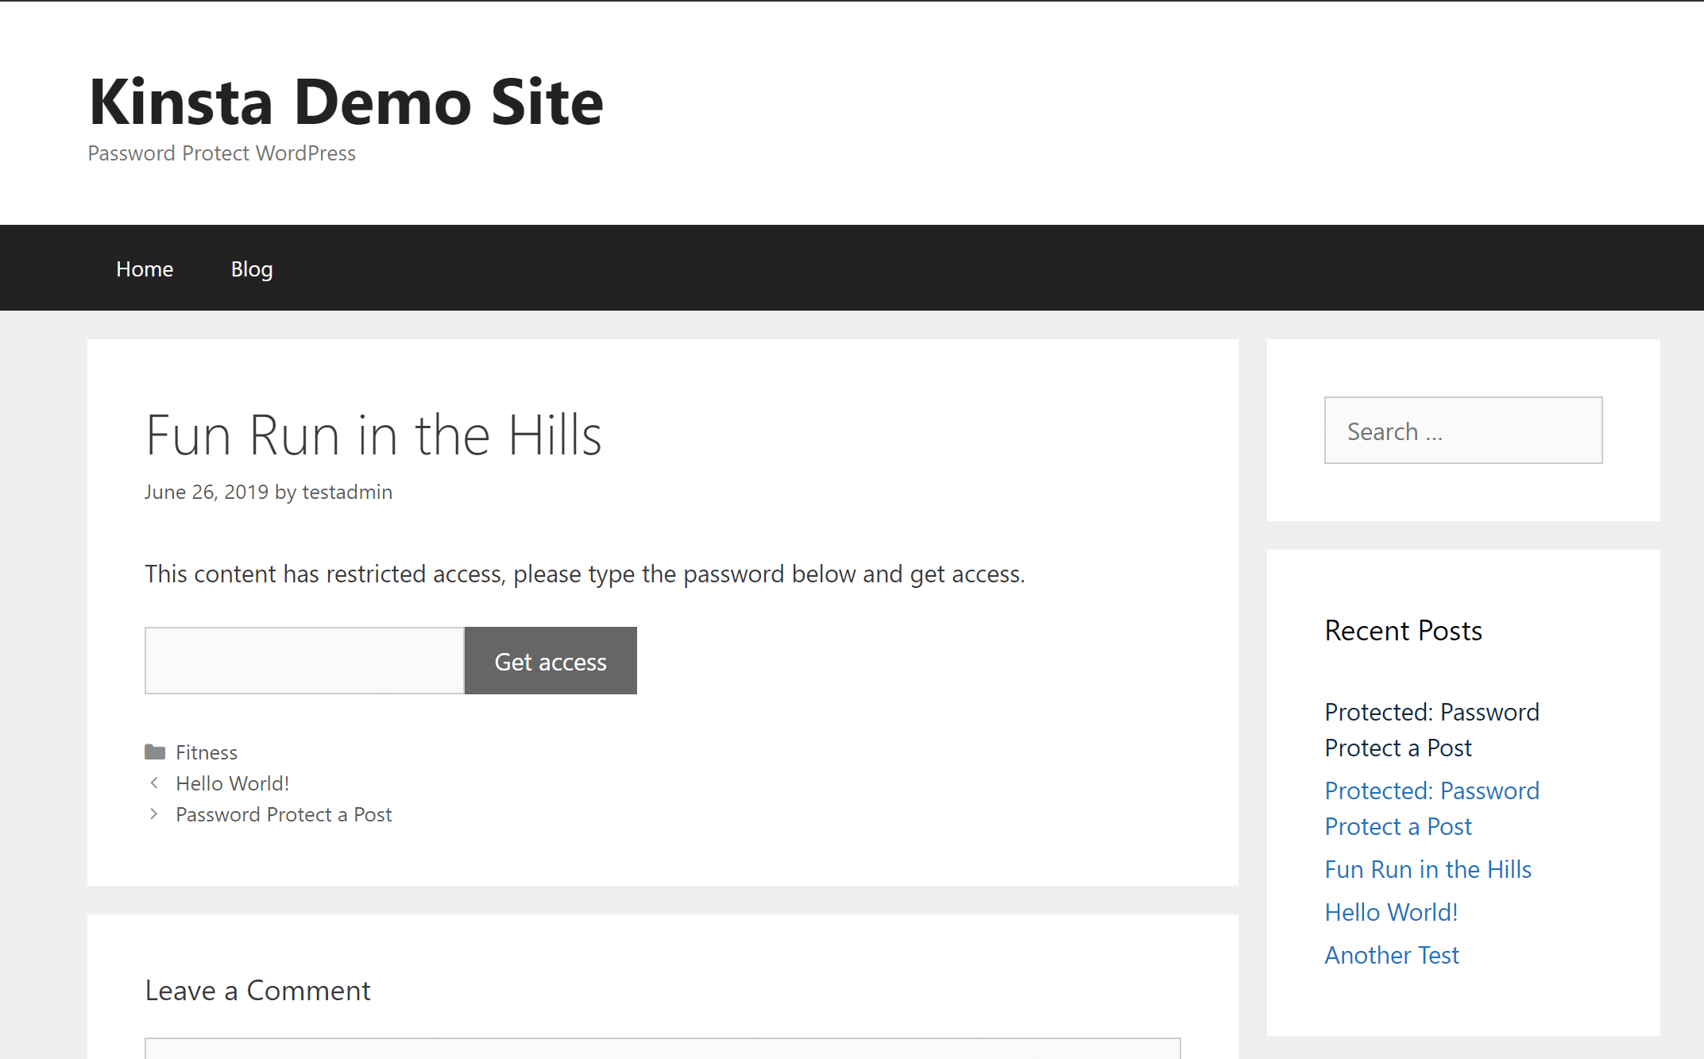This screenshot has width=1704, height=1059.
Task: Click the previous post chevron icon
Action: point(153,783)
